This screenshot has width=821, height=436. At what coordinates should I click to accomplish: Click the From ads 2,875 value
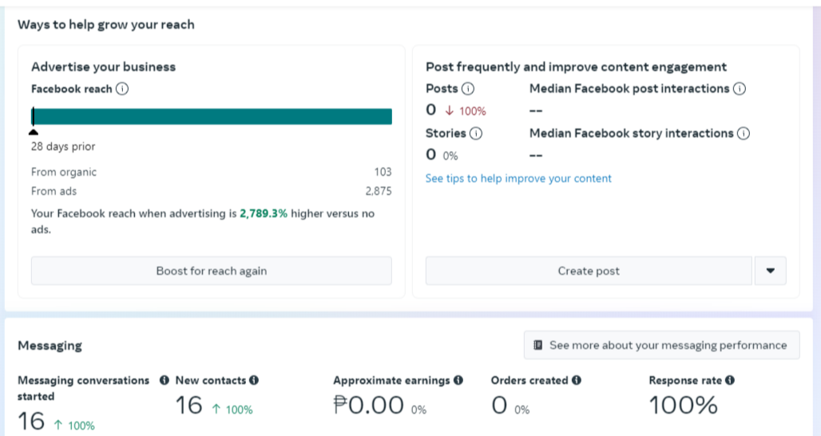pos(379,192)
